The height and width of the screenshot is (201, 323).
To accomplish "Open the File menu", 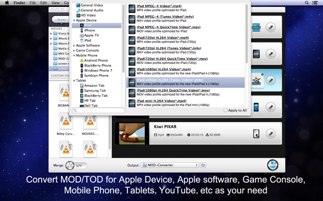I will coord(33,2).
